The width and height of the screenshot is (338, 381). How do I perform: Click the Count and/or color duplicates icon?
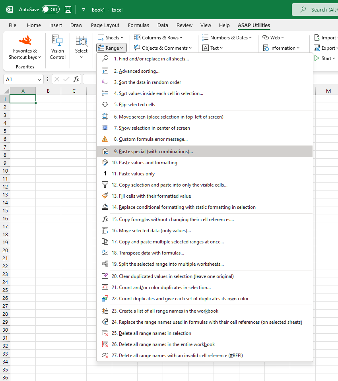[x=105, y=288]
